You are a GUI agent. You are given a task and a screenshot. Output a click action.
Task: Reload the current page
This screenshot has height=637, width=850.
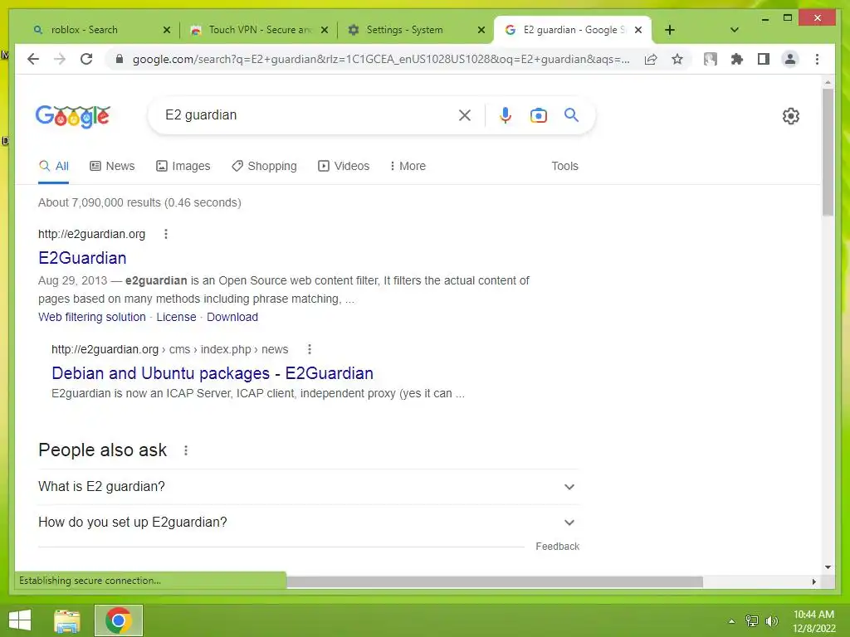[86, 59]
